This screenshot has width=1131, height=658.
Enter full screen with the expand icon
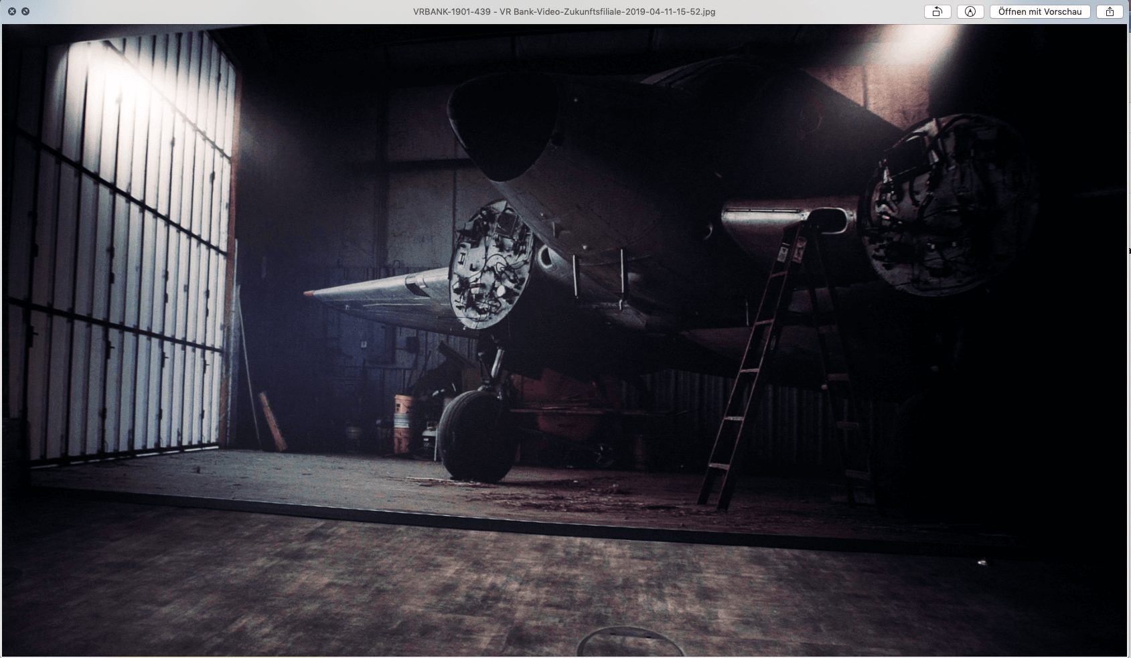25,11
